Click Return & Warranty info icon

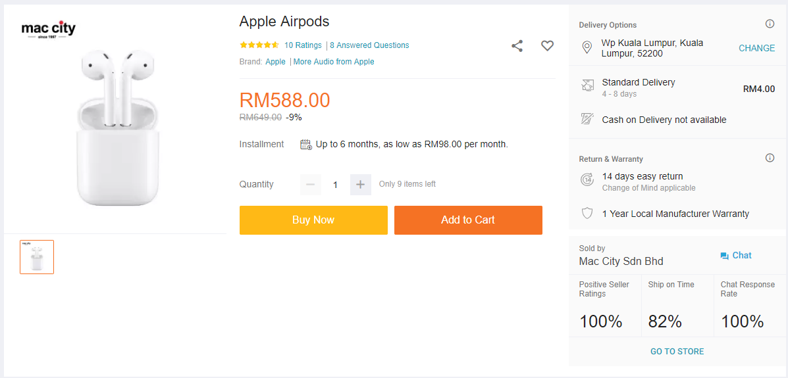770,158
